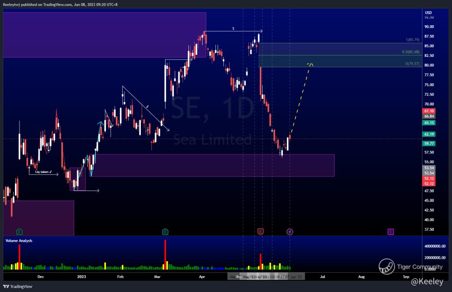Viewport: 452px width, 292px height.
Task: Click the 40000000.00 volume axis value
Action: tap(435, 246)
